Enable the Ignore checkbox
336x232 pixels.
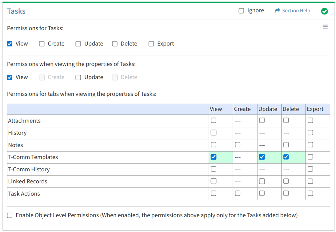coord(241,11)
